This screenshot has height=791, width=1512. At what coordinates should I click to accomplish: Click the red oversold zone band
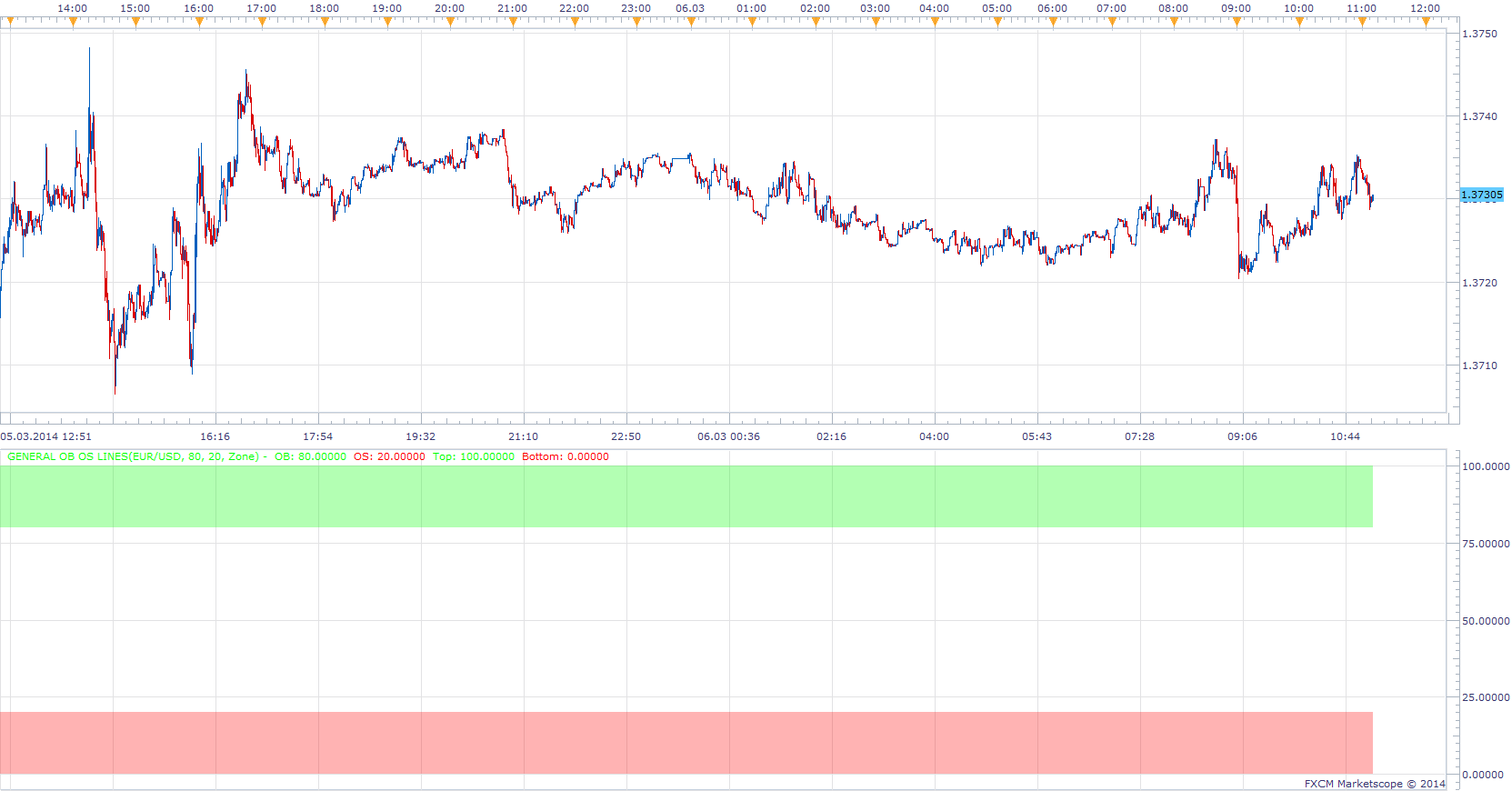tap(686, 743)
